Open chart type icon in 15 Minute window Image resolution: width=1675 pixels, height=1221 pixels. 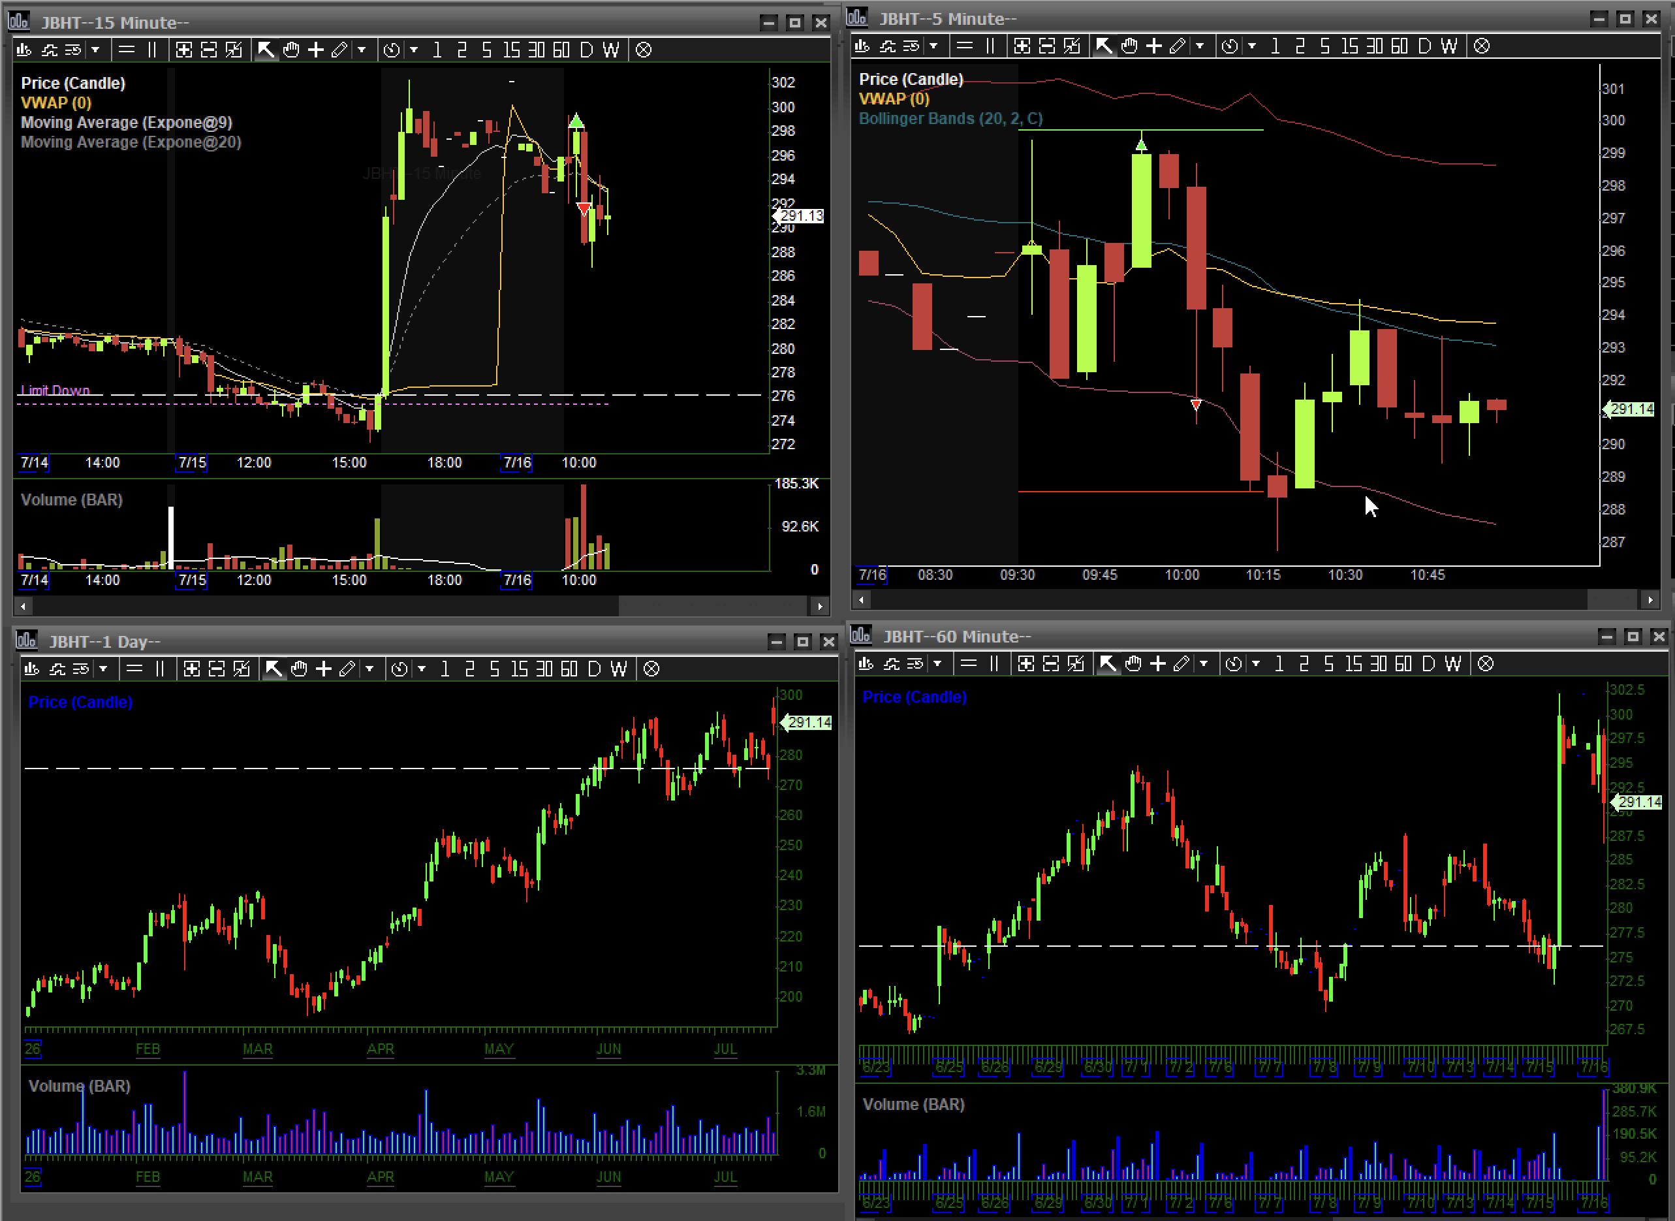[23, 50]
